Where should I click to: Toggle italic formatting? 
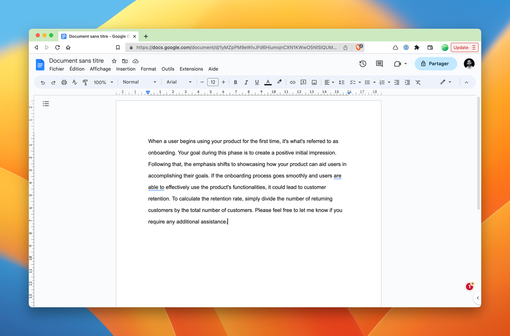coord(246,82)
